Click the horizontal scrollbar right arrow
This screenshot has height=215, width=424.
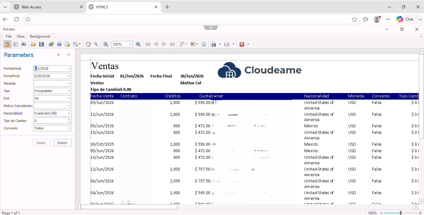tap(416, 207)
